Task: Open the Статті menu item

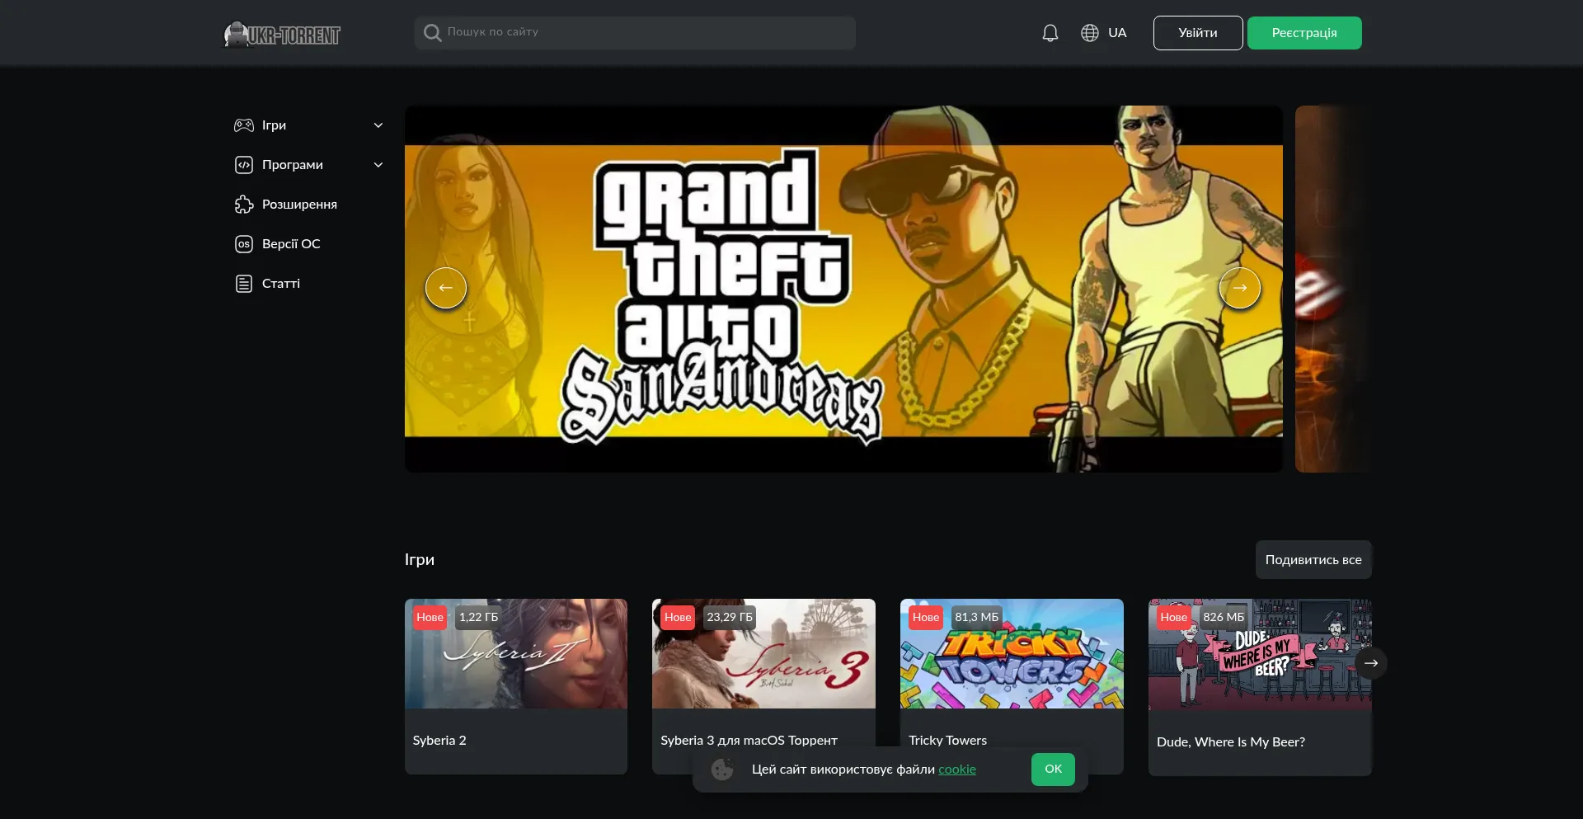Action: 281,284
